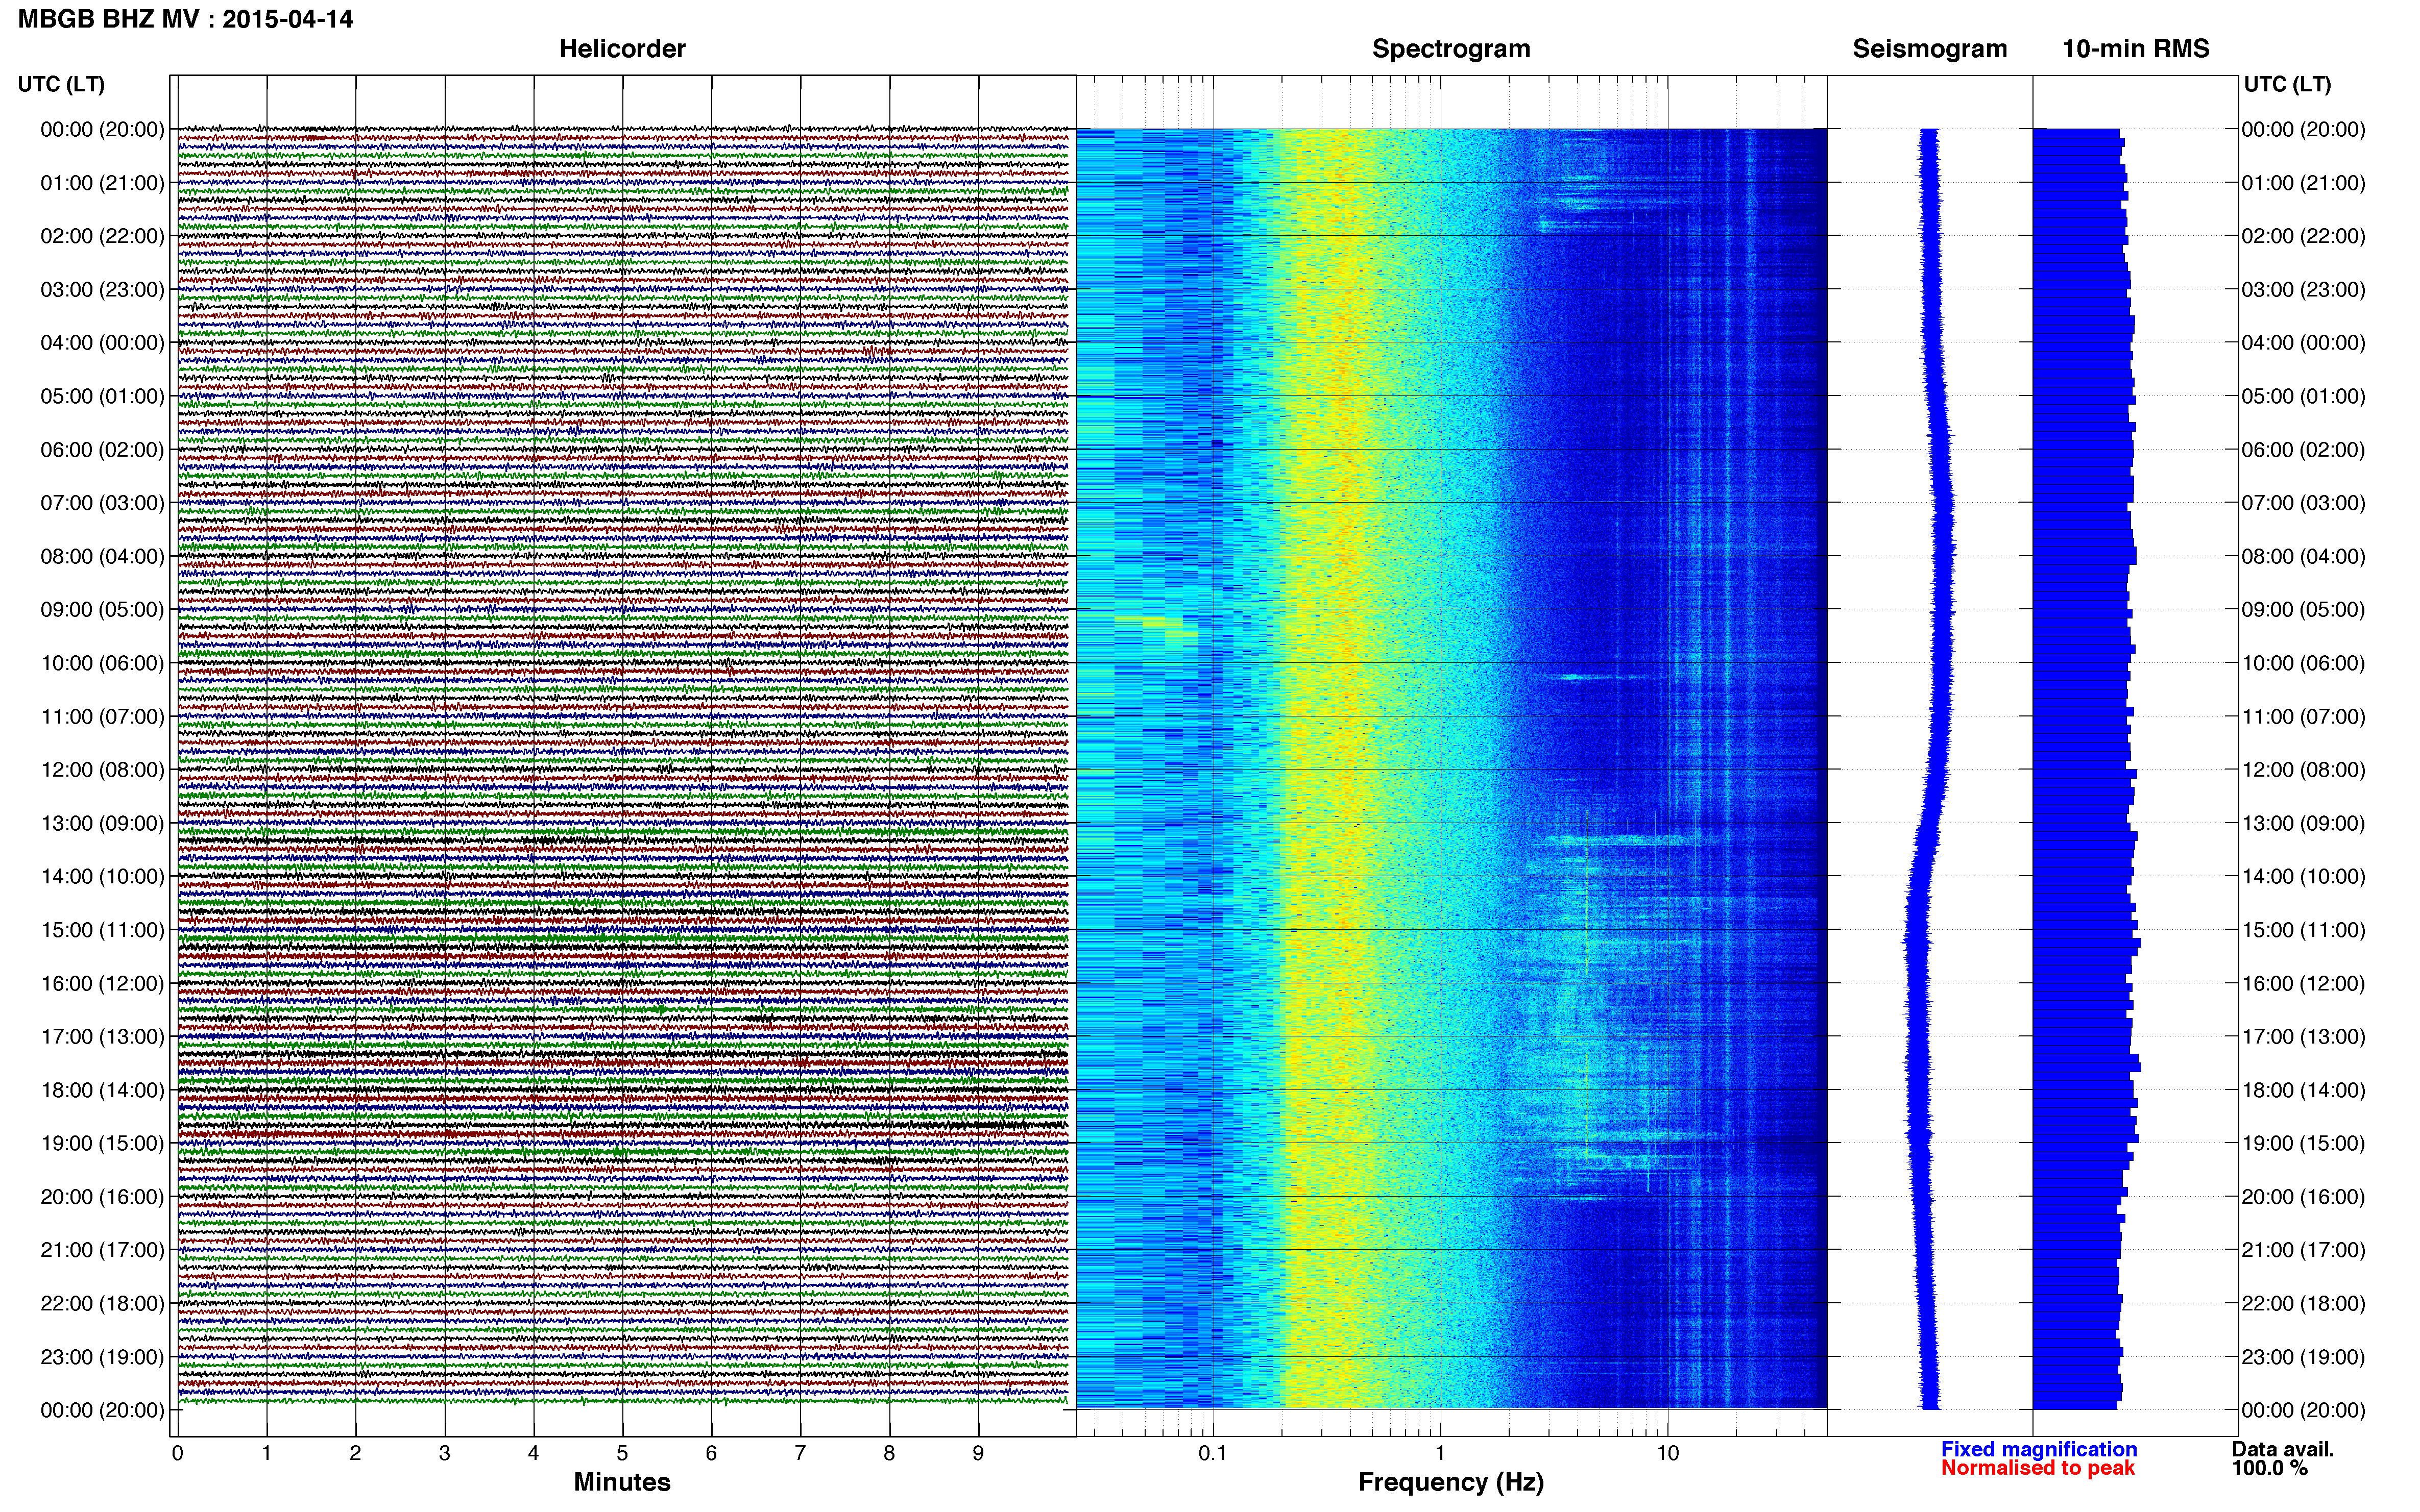
Task: Click the left '15:00 (11:00)' time label
Action: [102, 930]
